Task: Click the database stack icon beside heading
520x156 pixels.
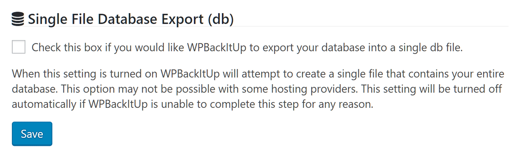Action: [18, 19]
